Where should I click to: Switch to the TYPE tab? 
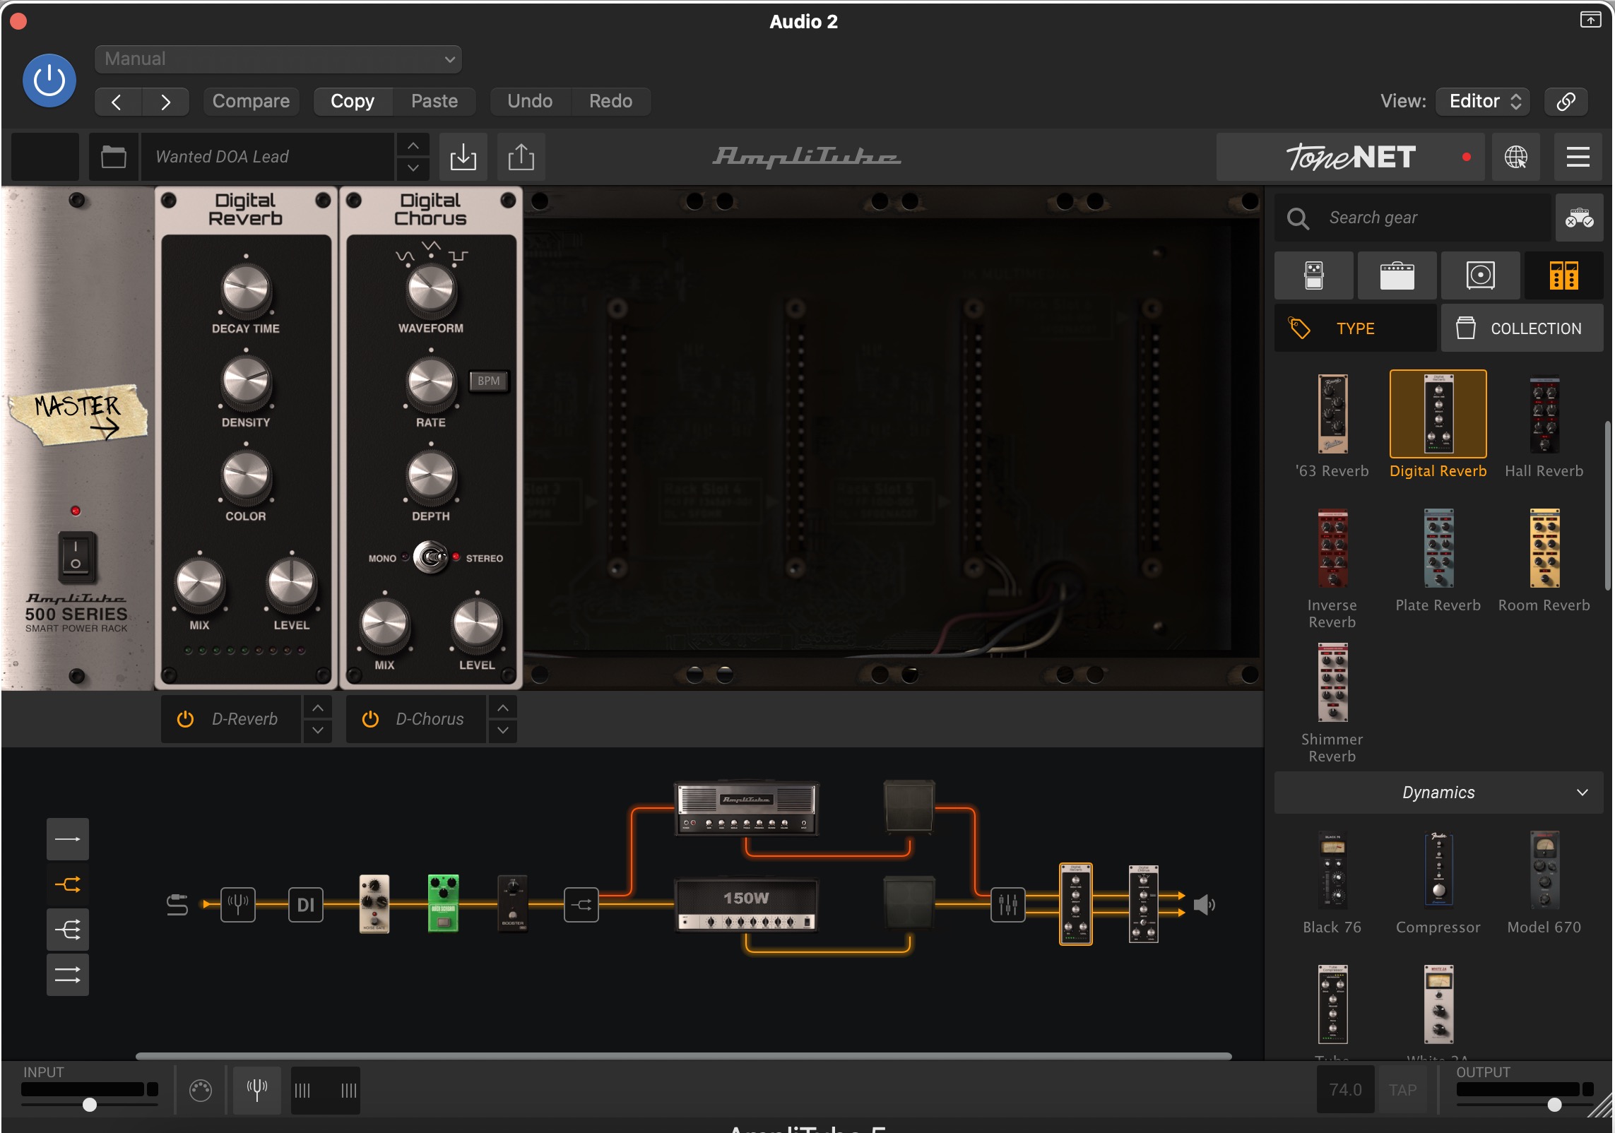[1356, 328]
